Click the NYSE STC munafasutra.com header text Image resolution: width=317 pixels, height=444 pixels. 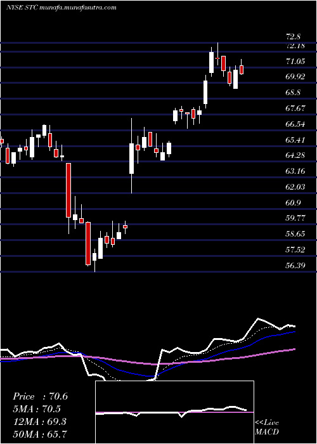pyautogui.click(x=61, y=8)
